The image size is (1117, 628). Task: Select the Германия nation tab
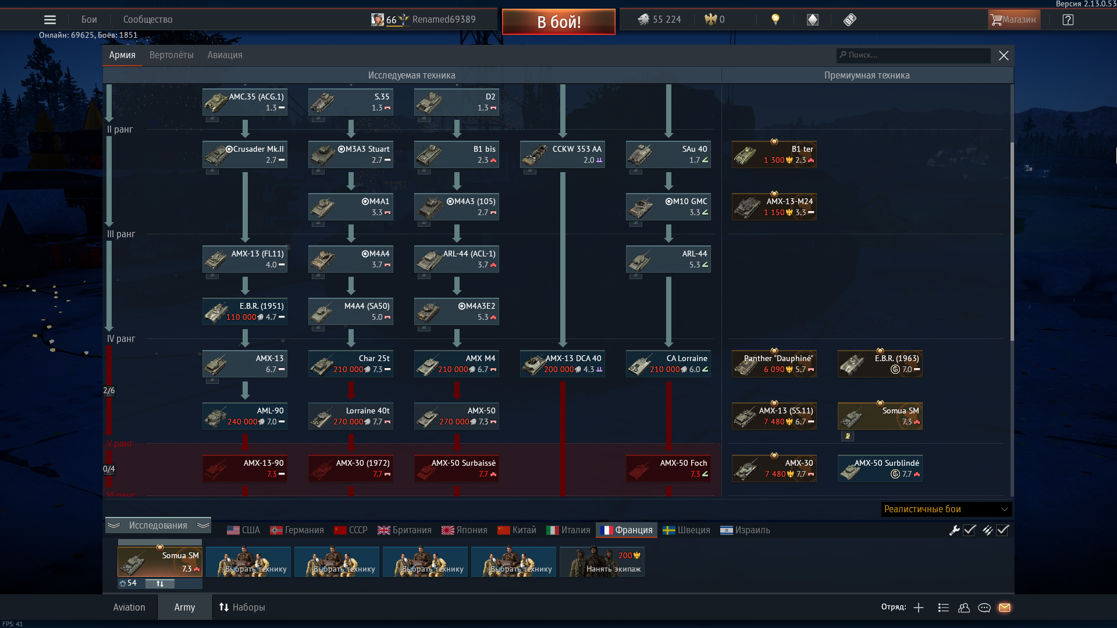tap(297, 530)
